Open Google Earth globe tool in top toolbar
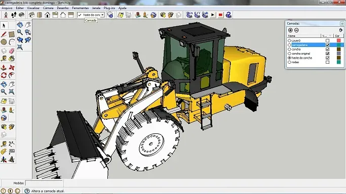The width and height of the screenshot is (346, 194). (x=153, y=15)
